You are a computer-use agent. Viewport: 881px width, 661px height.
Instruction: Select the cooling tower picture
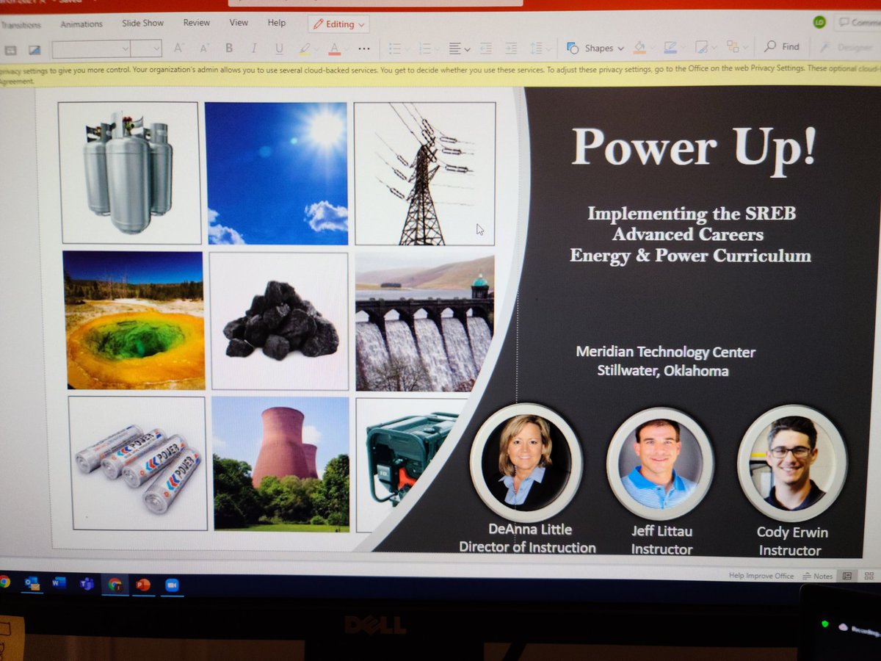(280, 464)
